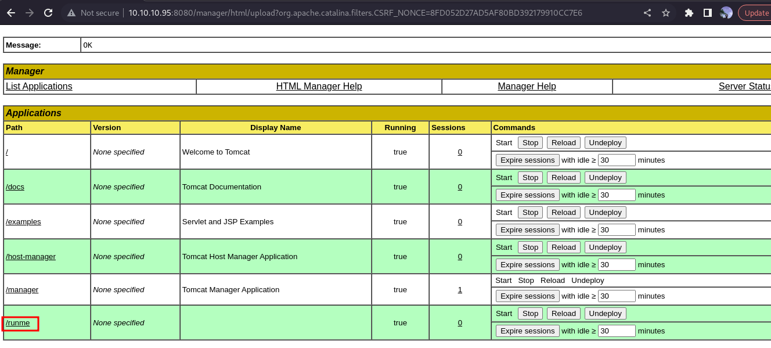The width and height of the screenshot is (771, 348).
Task: Edit idle minutes field for /host-manager
Action: point(617,265)
